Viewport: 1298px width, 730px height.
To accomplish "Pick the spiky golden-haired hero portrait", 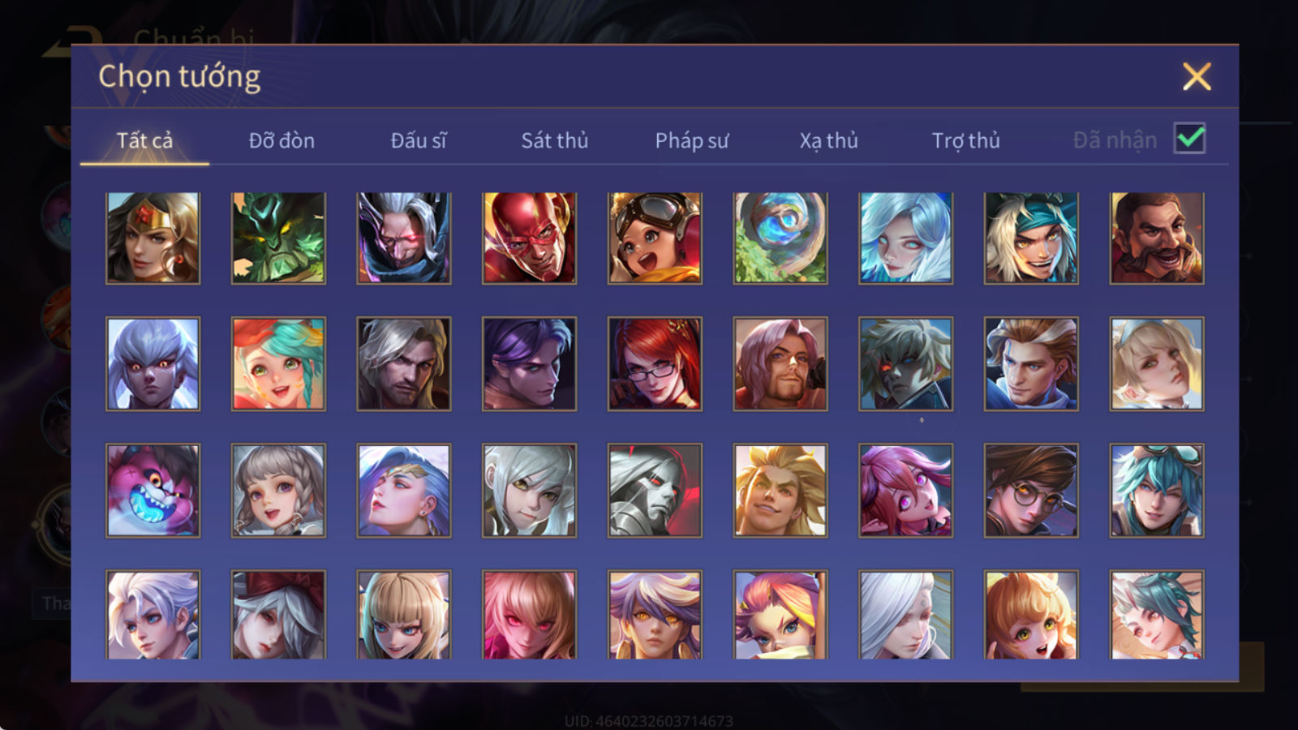I will (x=780, y=490).
